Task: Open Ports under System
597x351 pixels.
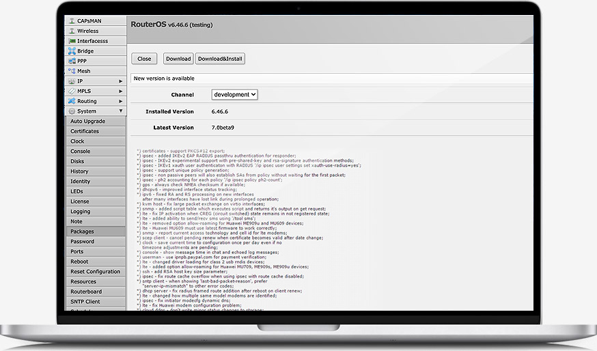Action: point(96,251)
